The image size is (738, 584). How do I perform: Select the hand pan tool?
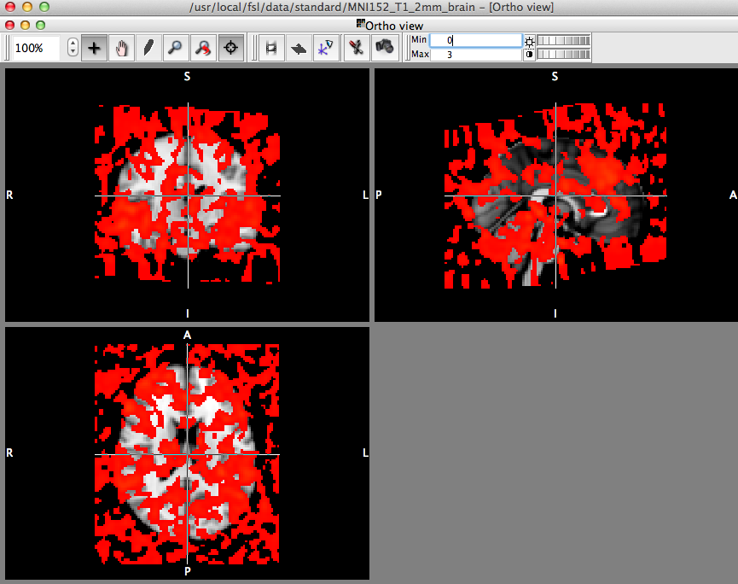coord(121,48)
